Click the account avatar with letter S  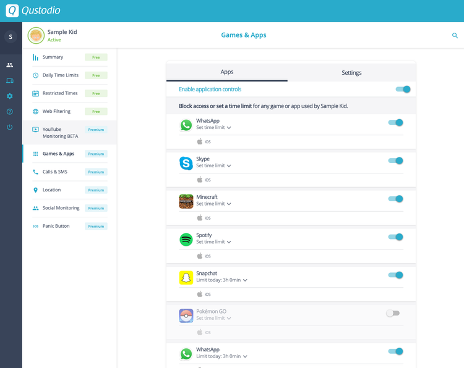(11, 37)
